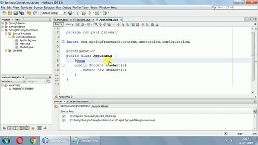Select the student() : Student navigator item
The height and width of the screenshot is (145, 258).
click(x=23, y=89)
